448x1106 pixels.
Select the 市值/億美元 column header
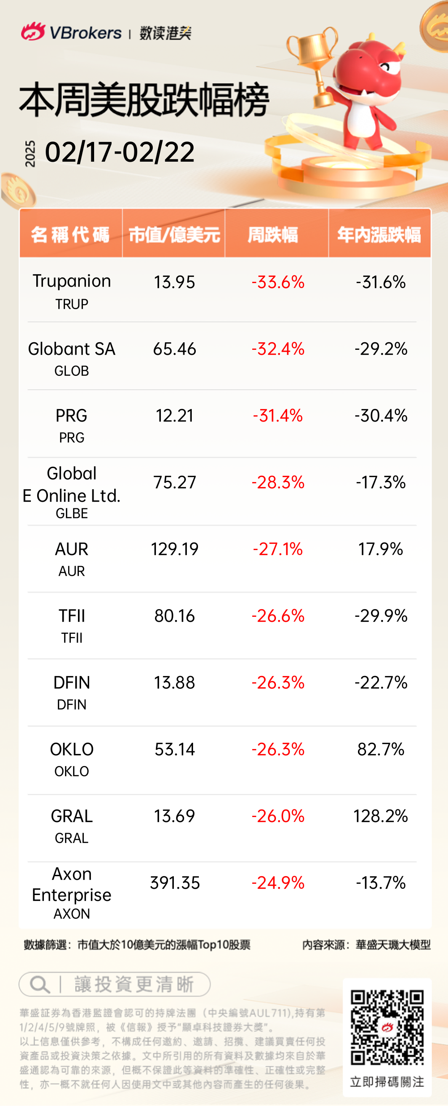point(174,234)
